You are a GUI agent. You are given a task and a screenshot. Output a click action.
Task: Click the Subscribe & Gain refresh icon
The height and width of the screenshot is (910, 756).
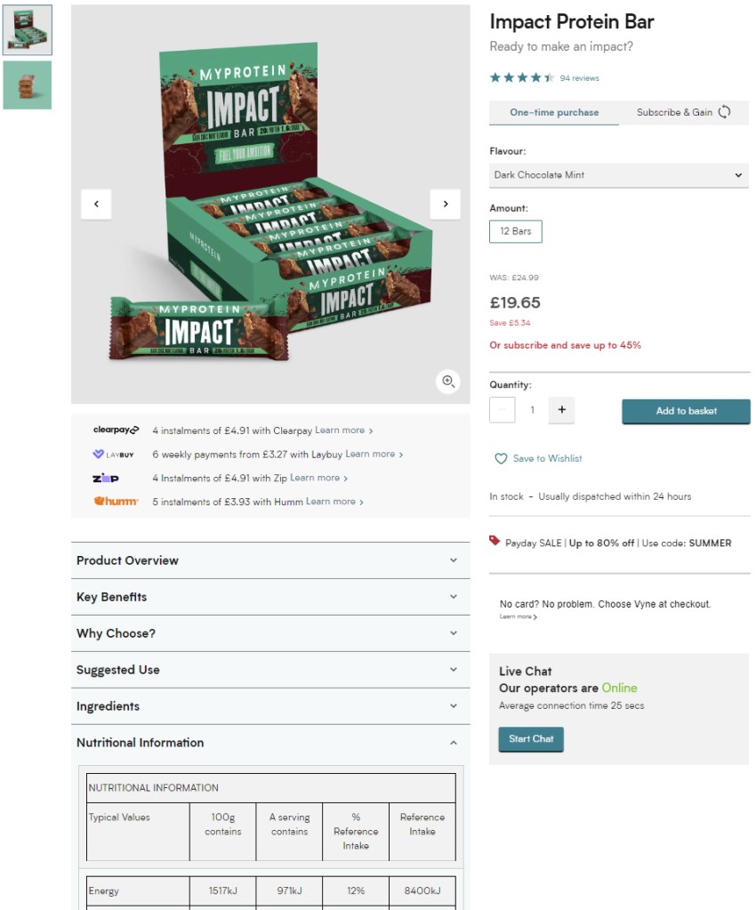(724, 112)
